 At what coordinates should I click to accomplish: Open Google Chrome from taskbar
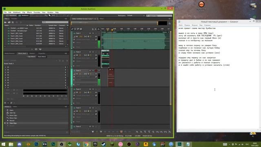pyautogui.click(x=86, y=144)
